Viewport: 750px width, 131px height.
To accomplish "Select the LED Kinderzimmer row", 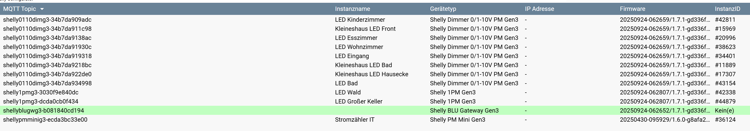I will point(360,20).
